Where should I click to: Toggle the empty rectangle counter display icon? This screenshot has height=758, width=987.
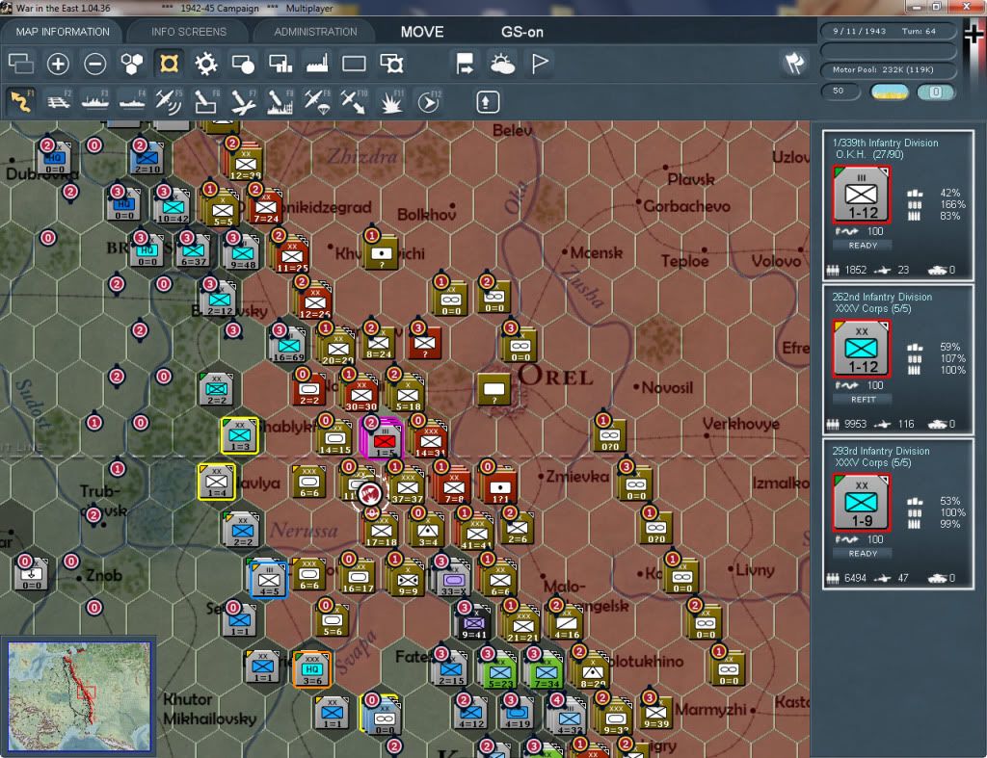[354, 64]
